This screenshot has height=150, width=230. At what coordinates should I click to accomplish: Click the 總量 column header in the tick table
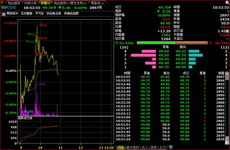click(x=221, y=73)
